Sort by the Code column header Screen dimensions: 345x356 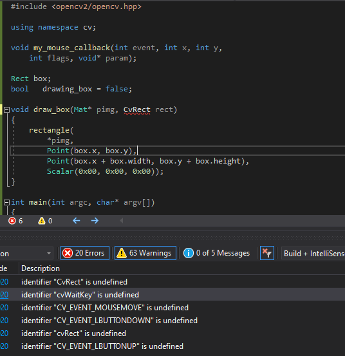pyautogui.click(x=4, y=268)
